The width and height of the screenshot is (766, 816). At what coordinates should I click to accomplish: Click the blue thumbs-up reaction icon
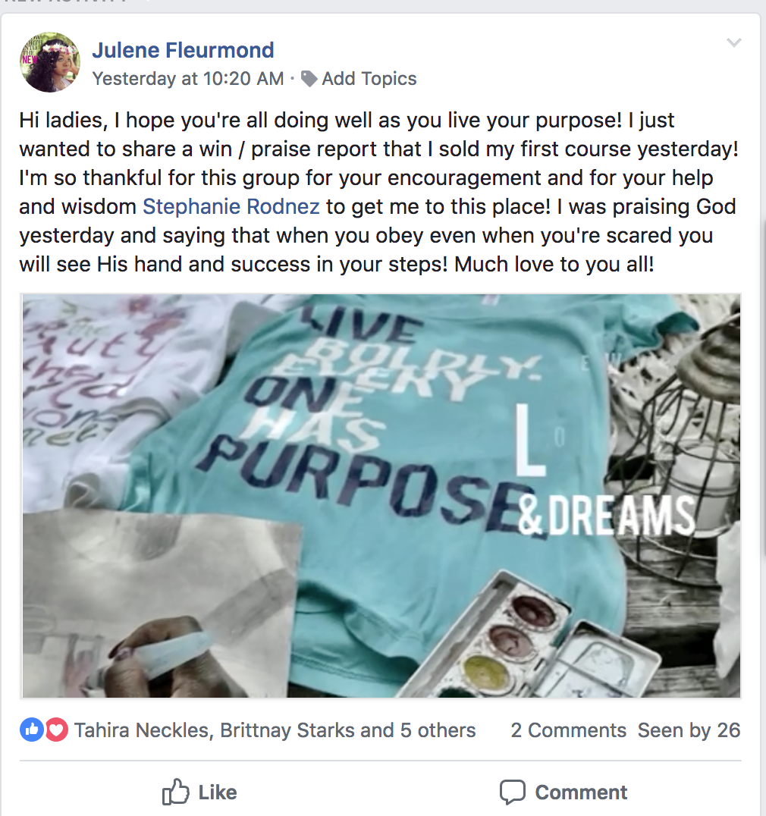click(x=32, y=730)
